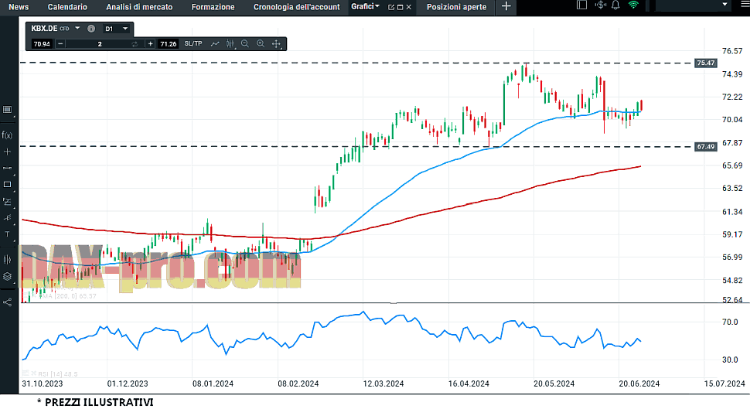This screenshot has width=750, height=409.
Task: Select the text annotation tool
Action: tap(7, 234)
